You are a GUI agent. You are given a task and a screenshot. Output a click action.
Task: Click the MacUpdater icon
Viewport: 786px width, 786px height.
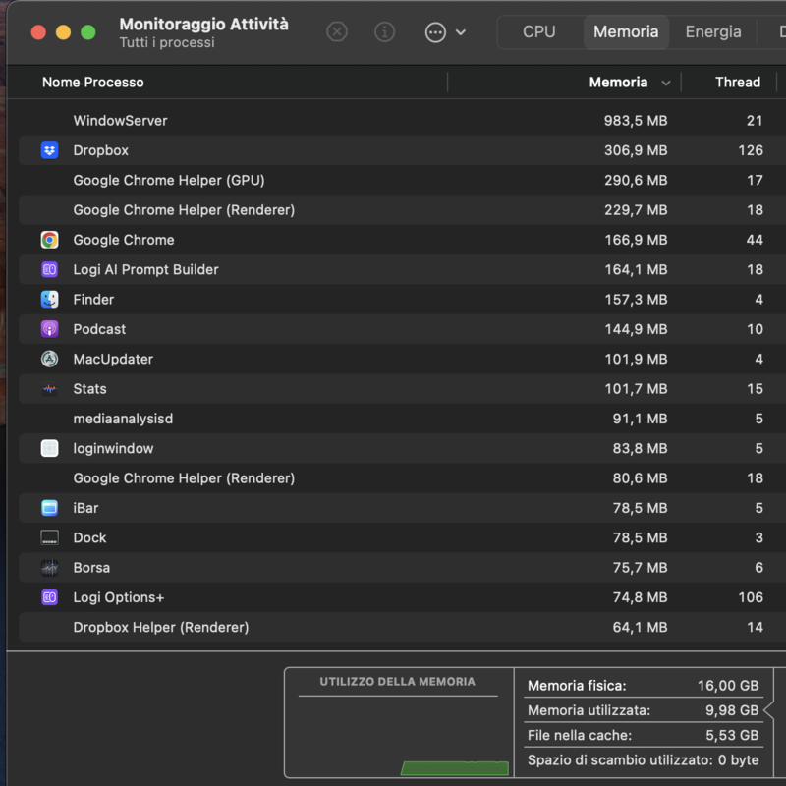(x=50, y=359)
